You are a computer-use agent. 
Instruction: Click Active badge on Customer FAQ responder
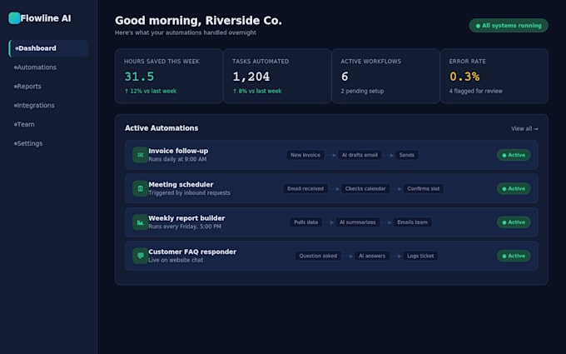click(514, 256)
